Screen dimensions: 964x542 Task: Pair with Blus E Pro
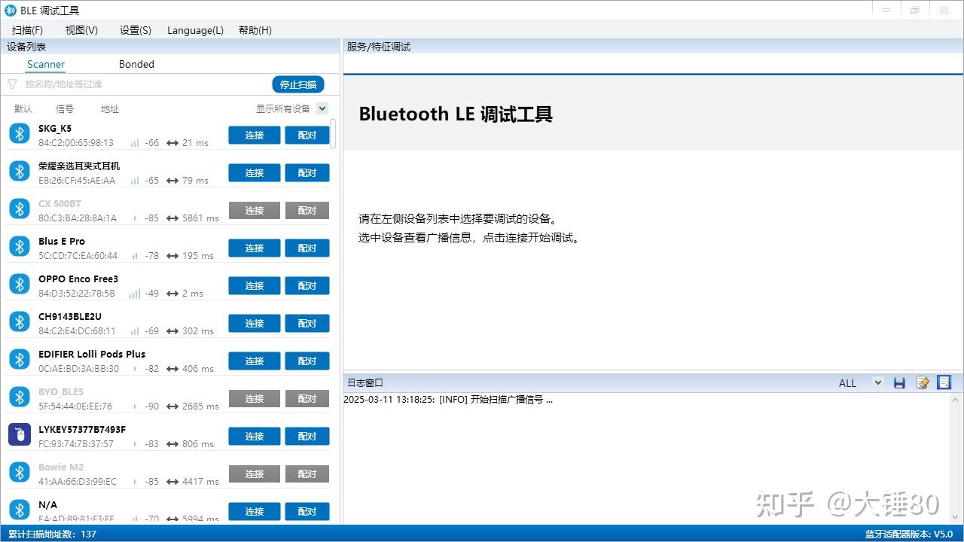pos(307,248)
